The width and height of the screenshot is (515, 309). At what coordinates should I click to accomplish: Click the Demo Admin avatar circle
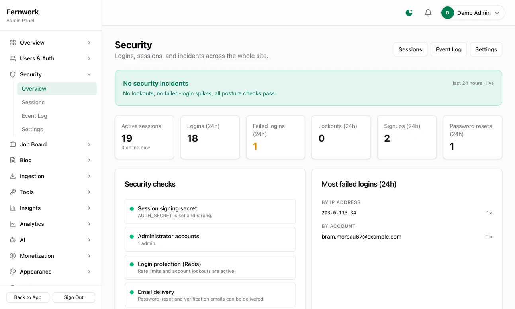coord(448,13)
